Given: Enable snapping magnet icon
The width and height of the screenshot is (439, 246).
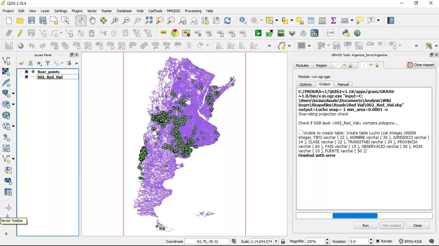Looking at the screenshot, I should tap(20, 46).
